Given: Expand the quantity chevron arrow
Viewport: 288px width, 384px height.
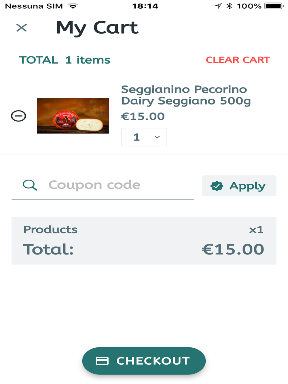Looking at the screenshot, I should 157,137.
